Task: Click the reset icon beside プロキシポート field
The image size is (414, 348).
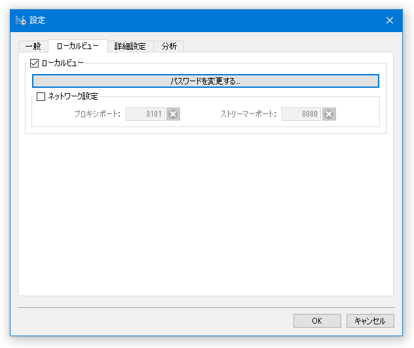Action: 173,114
